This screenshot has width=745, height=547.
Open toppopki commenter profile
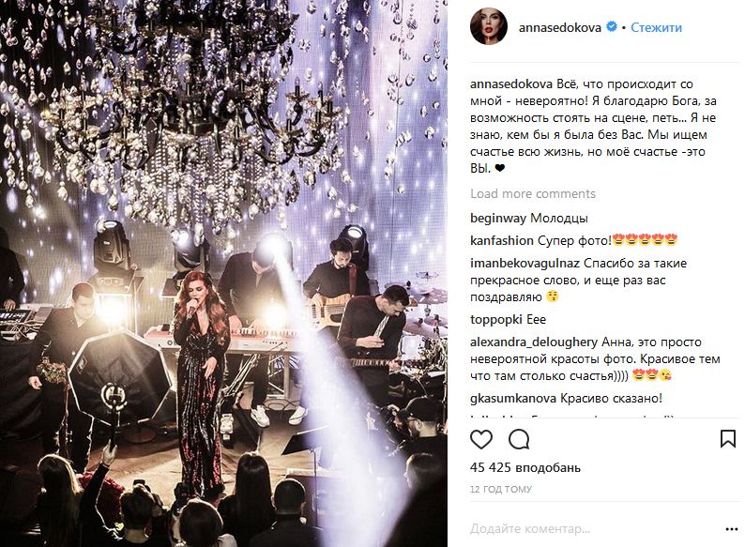click(x=496, y=320)
